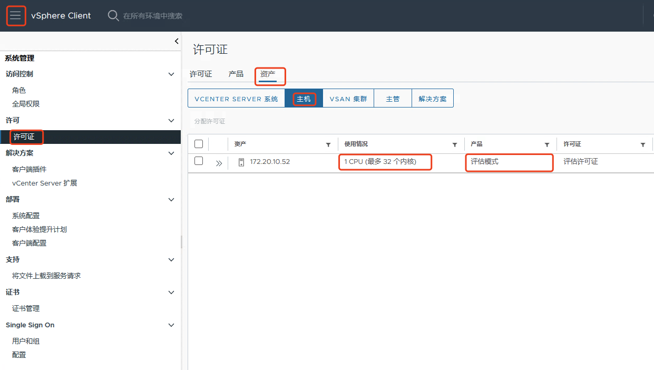654x370 pixels.
Task: Collapse the Single Sign On section
Action: click(x=171, y=325)
